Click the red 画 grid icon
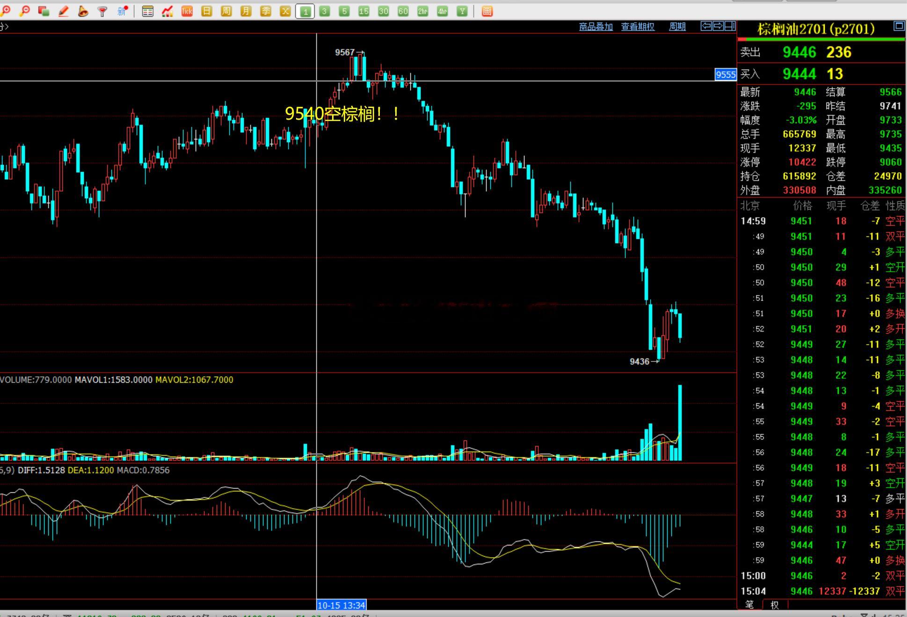Viewport: 907px width, 617px height. point(487,11)
